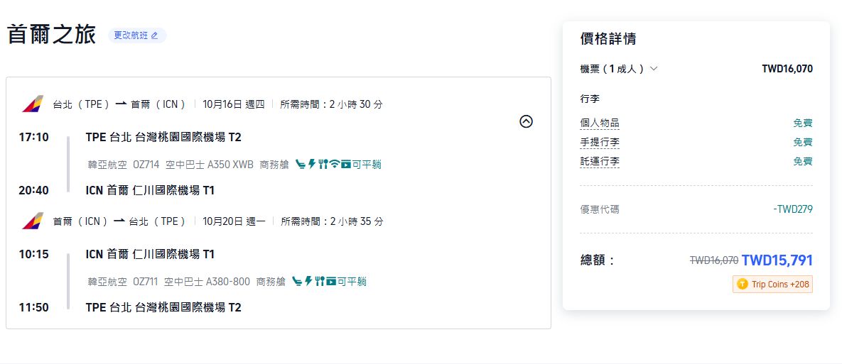842x364 pixels.
Task: Open the 手提行李 carry-on baggage link
Action: (600, 143)
